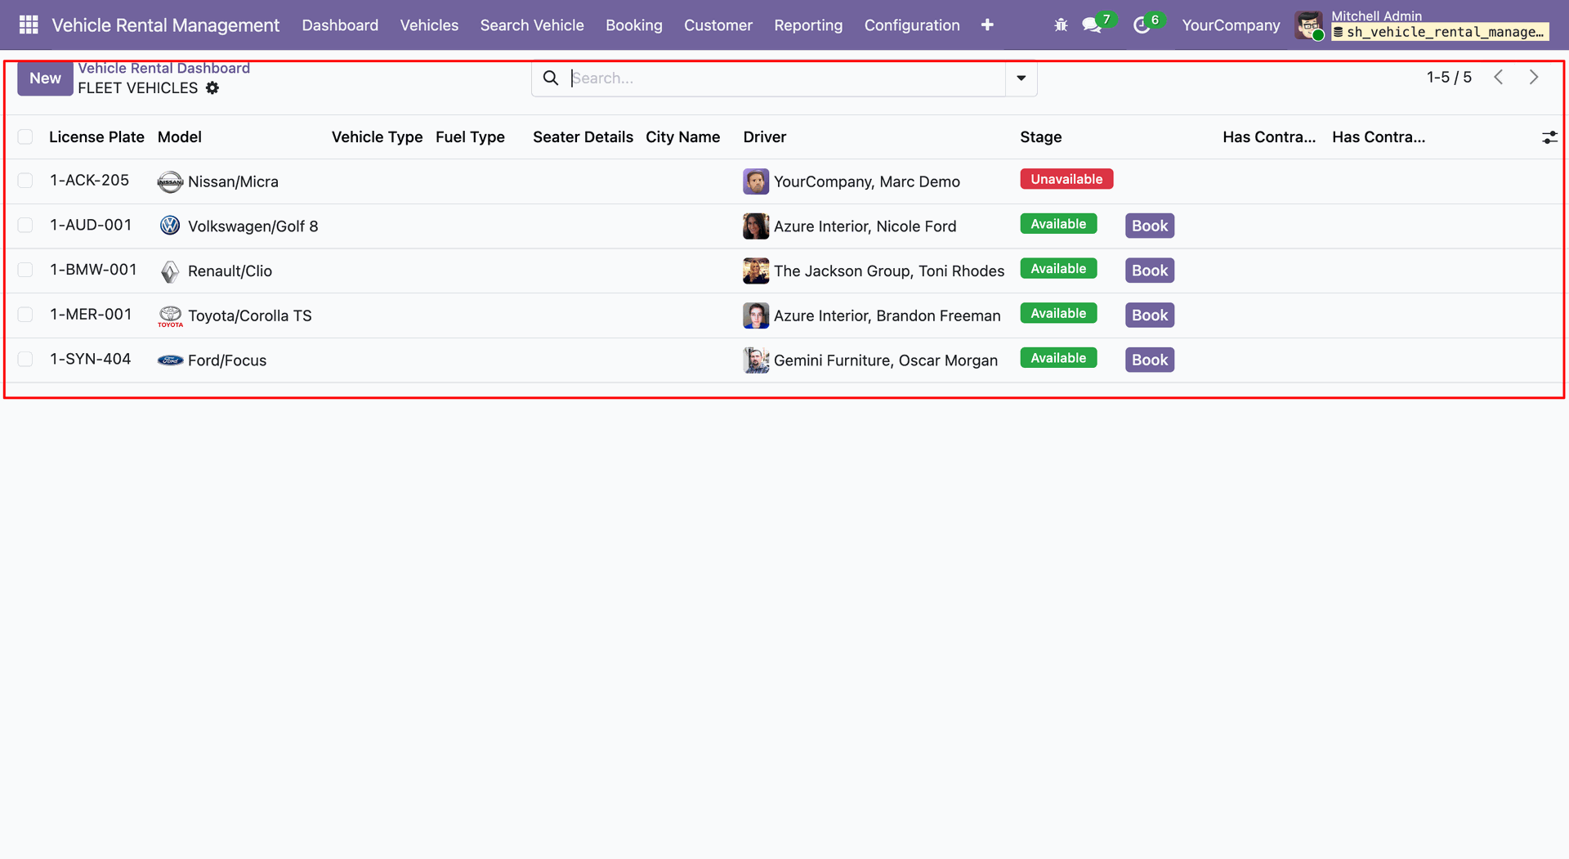This screenshot has width=1569, height=859.
Task: Book the Ford/Focus vehicle
Action: (1150, 360)
